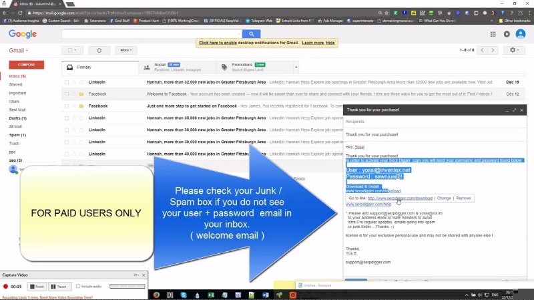The width and height of the screenshot is (534, 300).
Task: Click the red COMPOSE button
Action: [27, 65]
